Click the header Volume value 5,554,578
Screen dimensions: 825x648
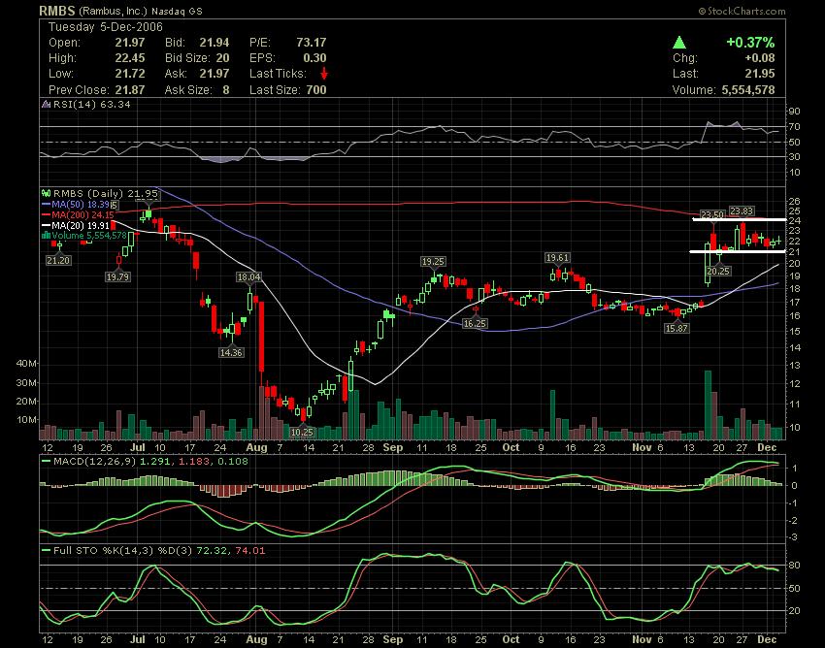748,90
